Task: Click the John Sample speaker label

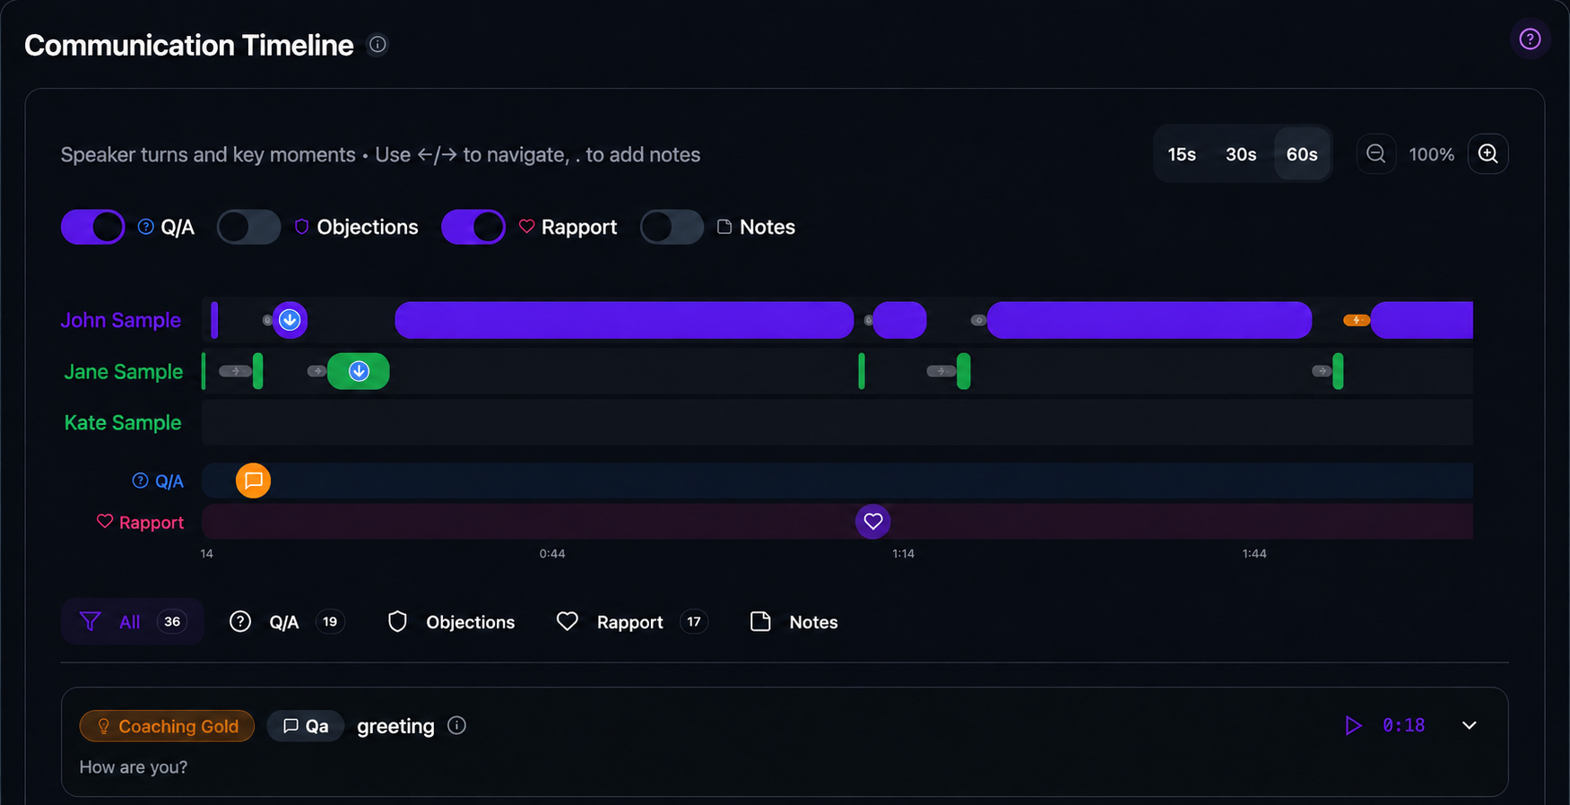Action: pyautogui.click(x=120, y=320)
